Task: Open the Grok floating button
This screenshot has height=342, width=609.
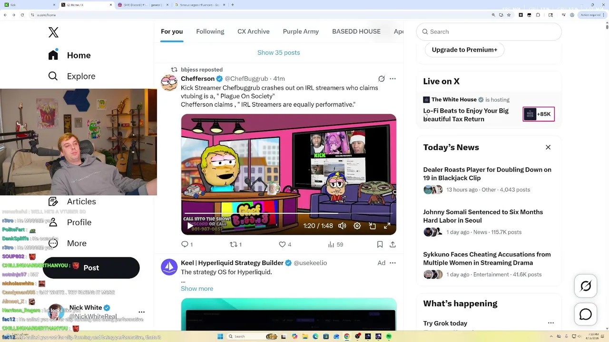Action: (586, 286)
